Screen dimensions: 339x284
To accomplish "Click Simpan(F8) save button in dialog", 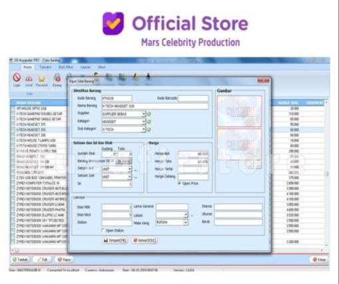I will point(115,240).
